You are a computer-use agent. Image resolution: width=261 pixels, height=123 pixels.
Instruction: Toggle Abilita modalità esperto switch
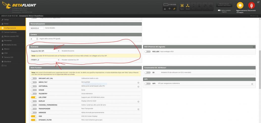pos(219,10)
